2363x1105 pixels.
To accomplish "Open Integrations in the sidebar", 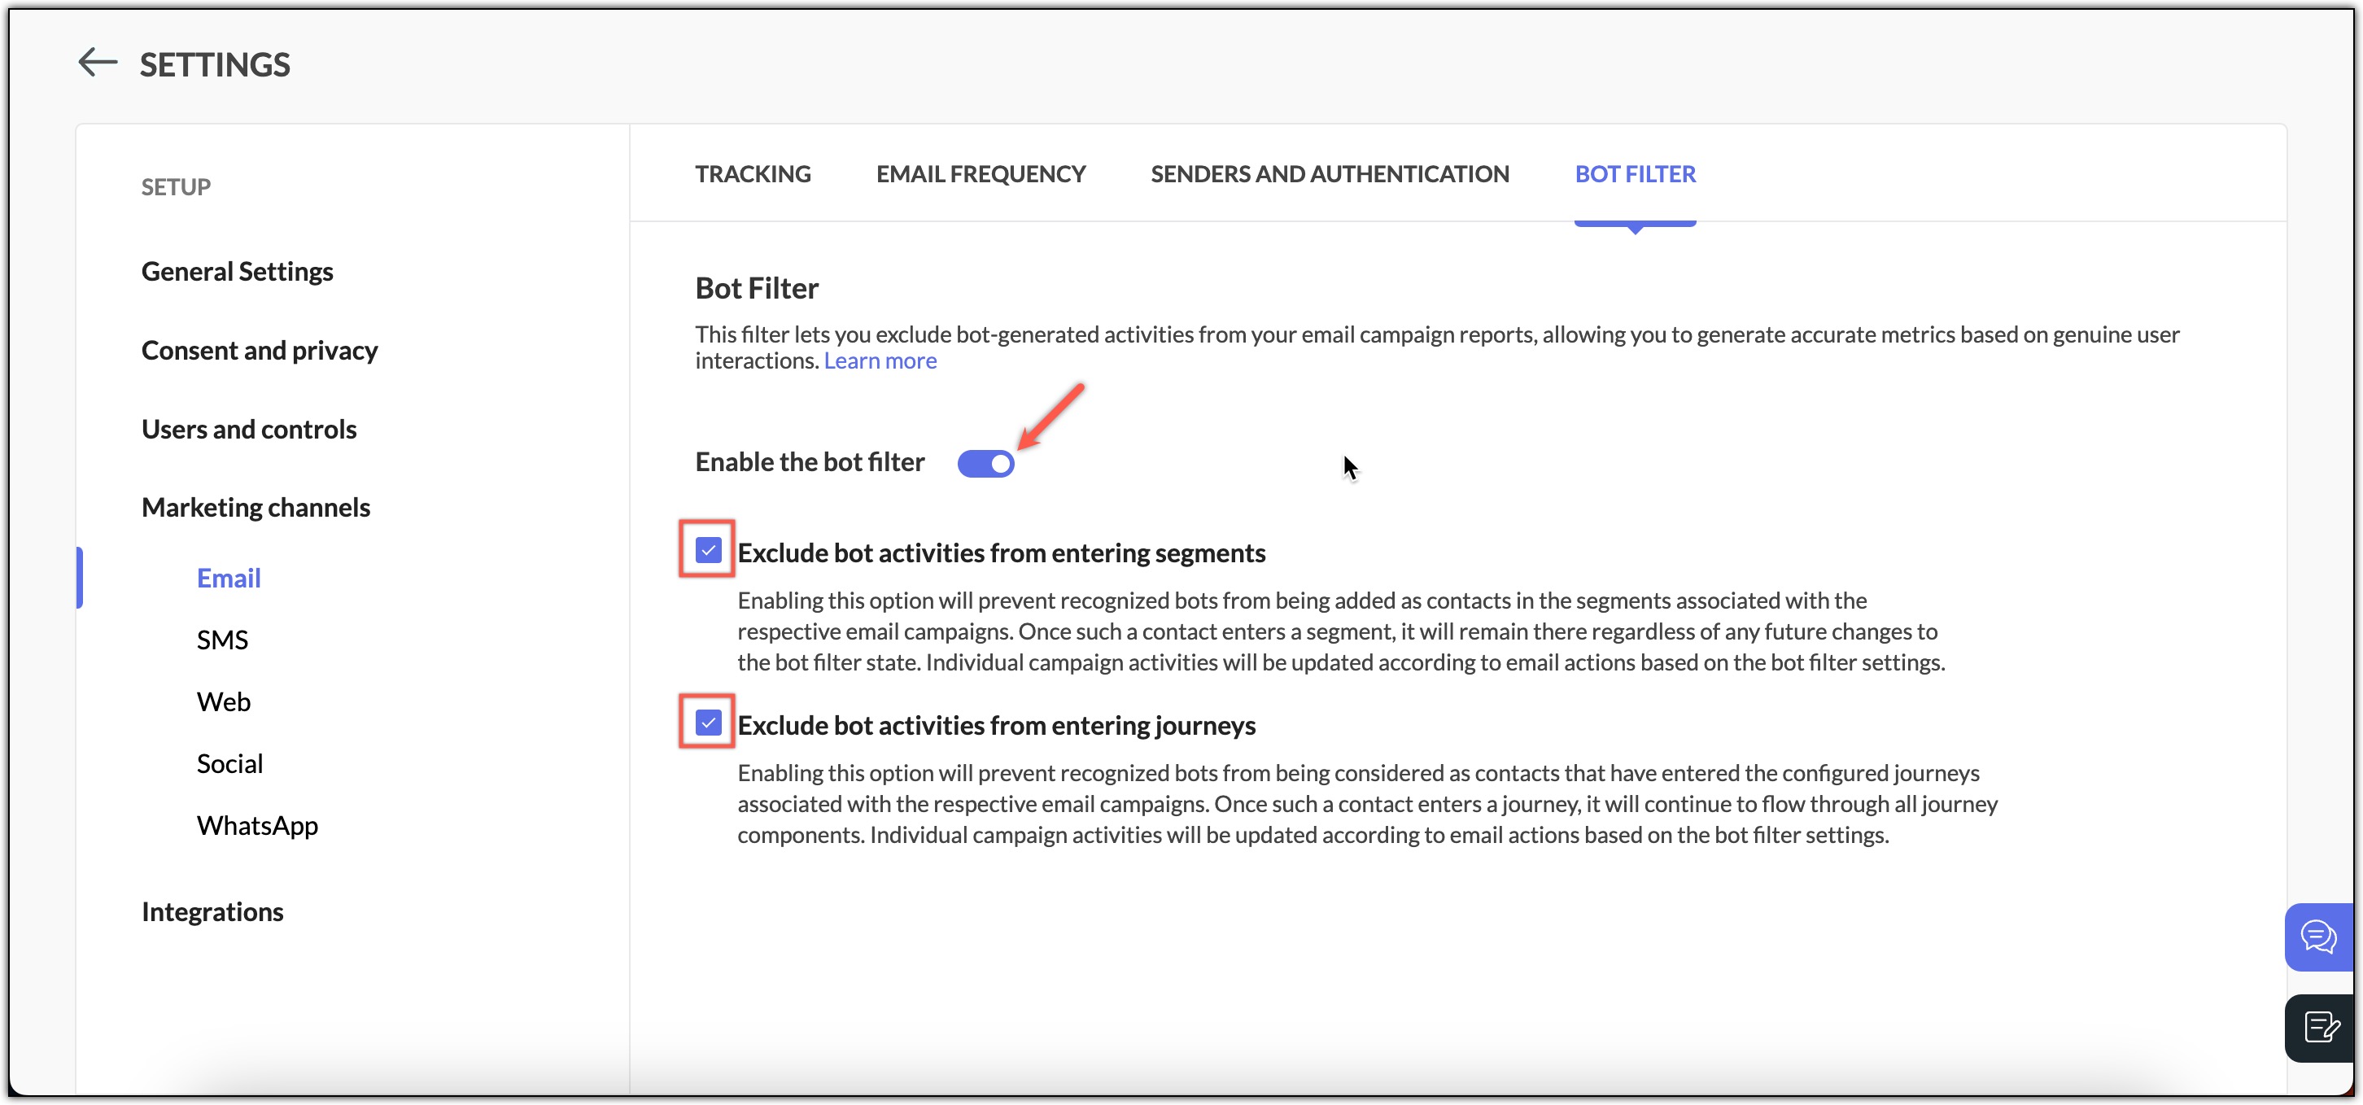I will (213, 911).
